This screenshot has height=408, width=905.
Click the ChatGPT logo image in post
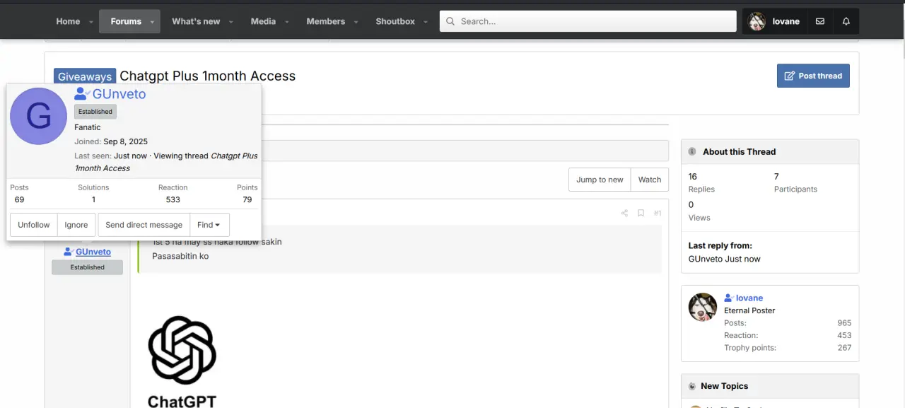click(x=182, y=361)
